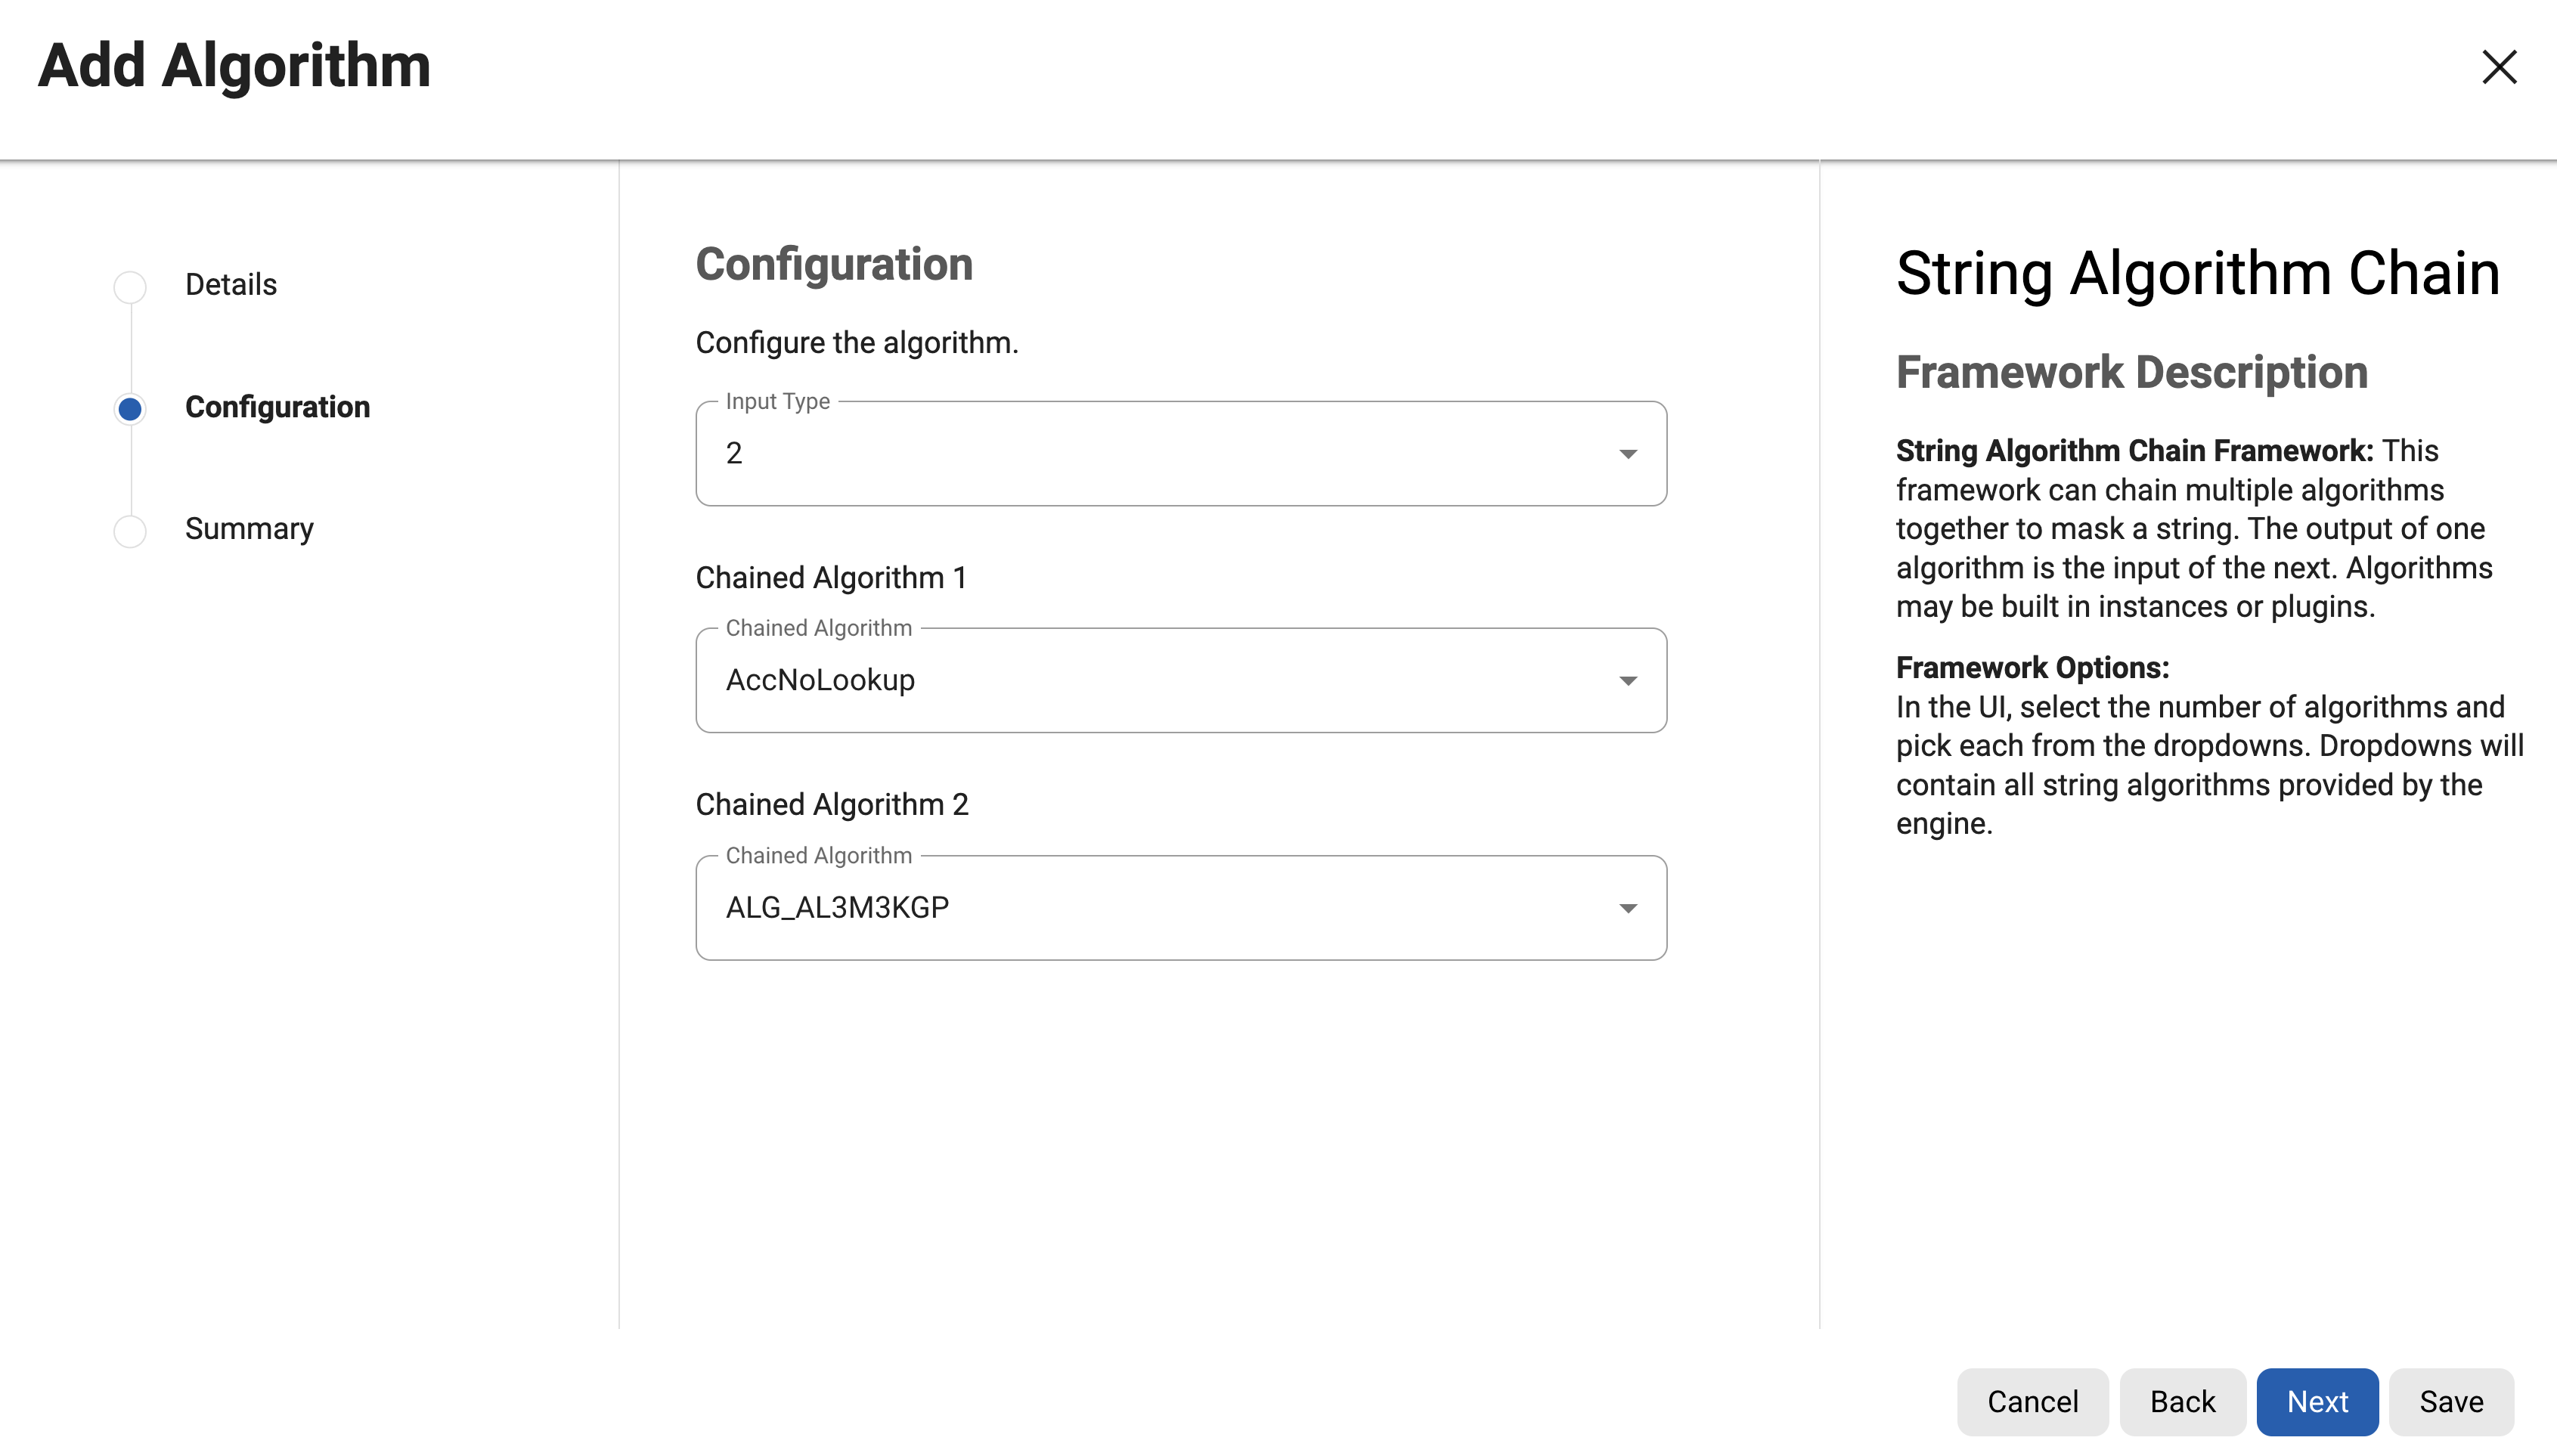Click the filled Configuration step circle
This screenshot has height=1456, width=2557.
coord(130,408)
